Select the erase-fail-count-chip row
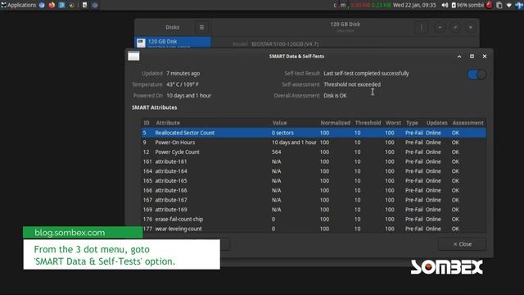The image size is (524, 295). (x=314, y=220)
